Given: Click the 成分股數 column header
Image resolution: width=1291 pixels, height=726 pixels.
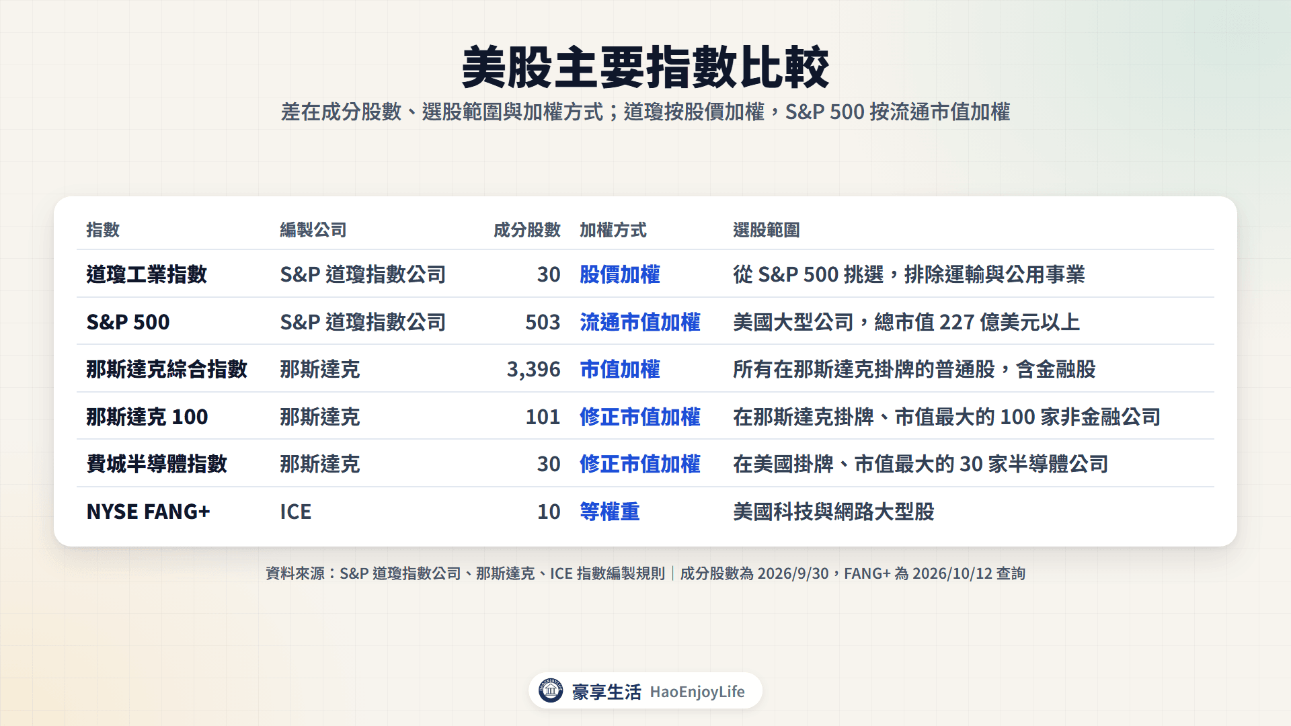Looking at the screenshot, I should (x=527, y=230).
